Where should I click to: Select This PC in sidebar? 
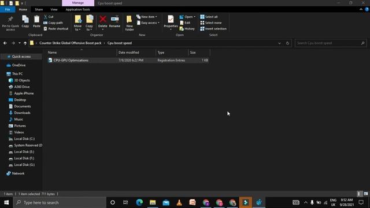[17, 74]
